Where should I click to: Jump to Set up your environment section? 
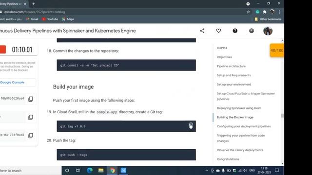point(234,85)
